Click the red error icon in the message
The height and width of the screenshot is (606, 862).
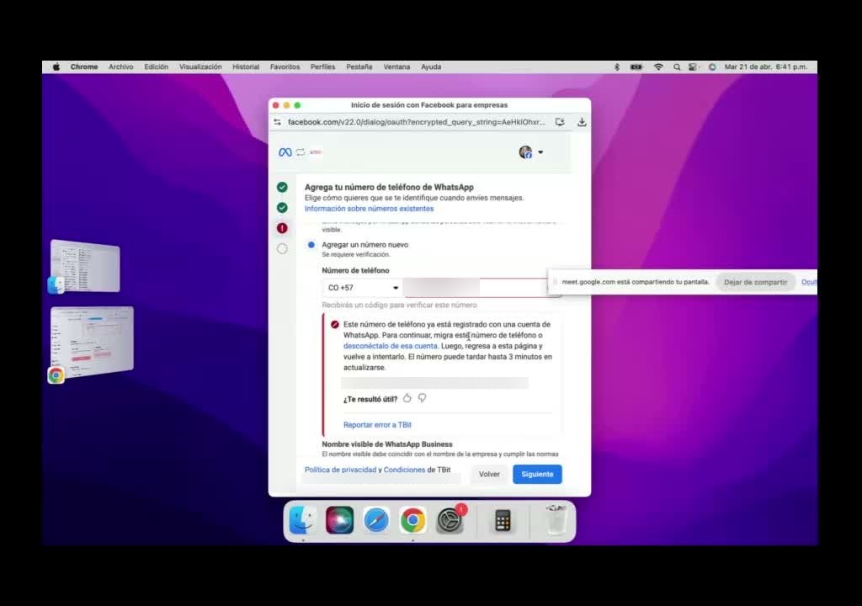(x=335, y=324)
